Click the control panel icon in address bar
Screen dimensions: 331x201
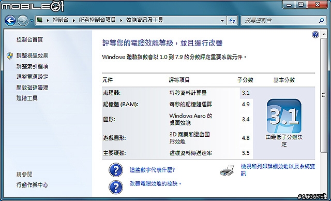pos(39,20)
